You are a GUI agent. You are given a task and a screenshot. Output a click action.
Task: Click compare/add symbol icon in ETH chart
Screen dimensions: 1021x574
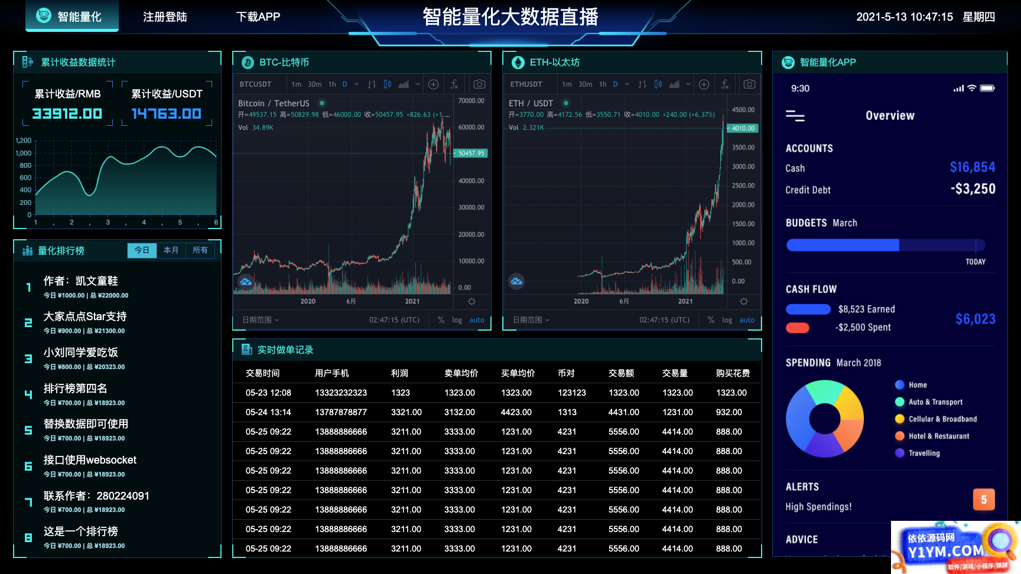coord(704,84)
